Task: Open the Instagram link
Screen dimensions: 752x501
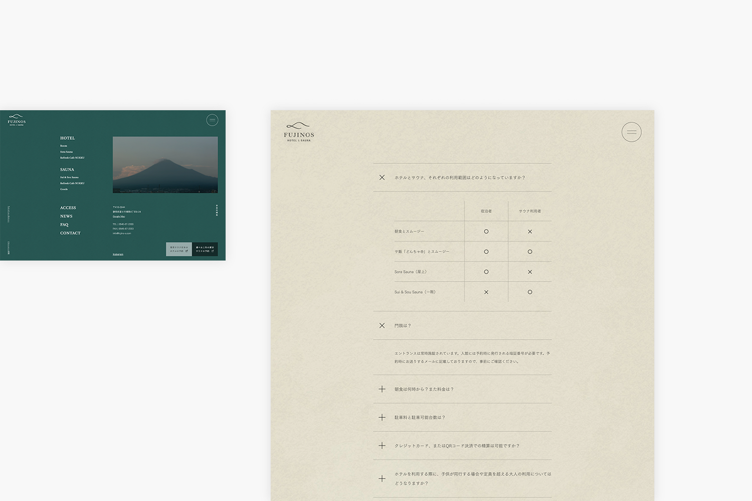Action: pos(118,255)
